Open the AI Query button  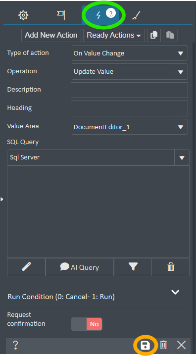80,267
